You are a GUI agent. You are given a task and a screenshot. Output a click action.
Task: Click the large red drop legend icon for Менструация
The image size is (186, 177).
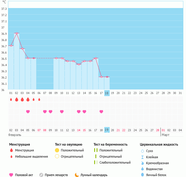11,150
